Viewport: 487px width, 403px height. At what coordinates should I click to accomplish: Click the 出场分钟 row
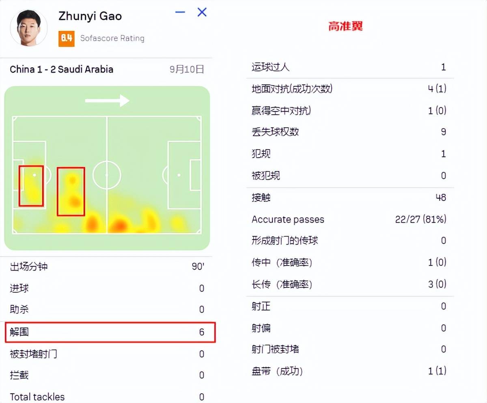tap(107, 267)
